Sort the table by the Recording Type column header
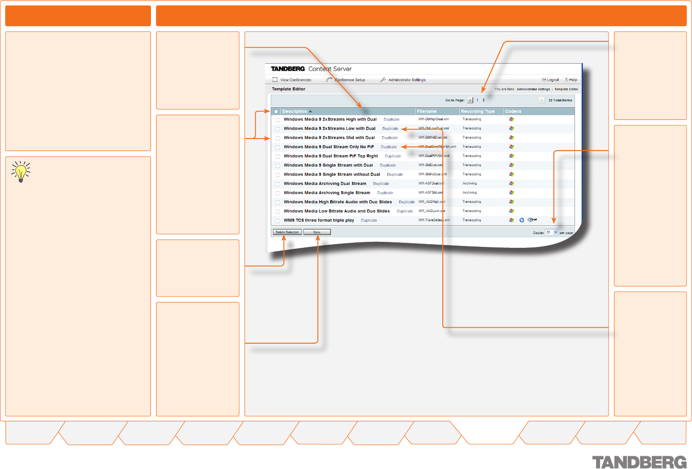 point(478,112)
